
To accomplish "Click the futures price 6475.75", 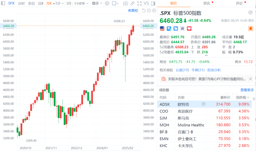I will coord(176,62).
